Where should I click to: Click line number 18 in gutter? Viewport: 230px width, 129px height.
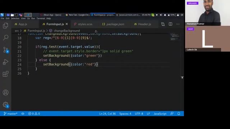coord(19,38)
